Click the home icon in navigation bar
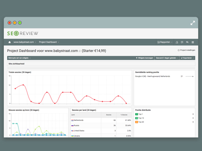Image resolution: width=202 pixels, height=151 pixels. coord(10,42)
